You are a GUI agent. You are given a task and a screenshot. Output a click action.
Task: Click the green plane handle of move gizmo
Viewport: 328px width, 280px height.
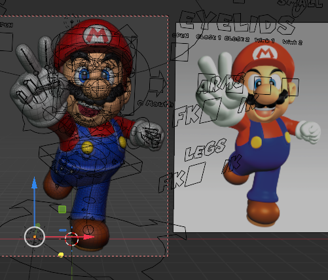click(x=62, y=209)
